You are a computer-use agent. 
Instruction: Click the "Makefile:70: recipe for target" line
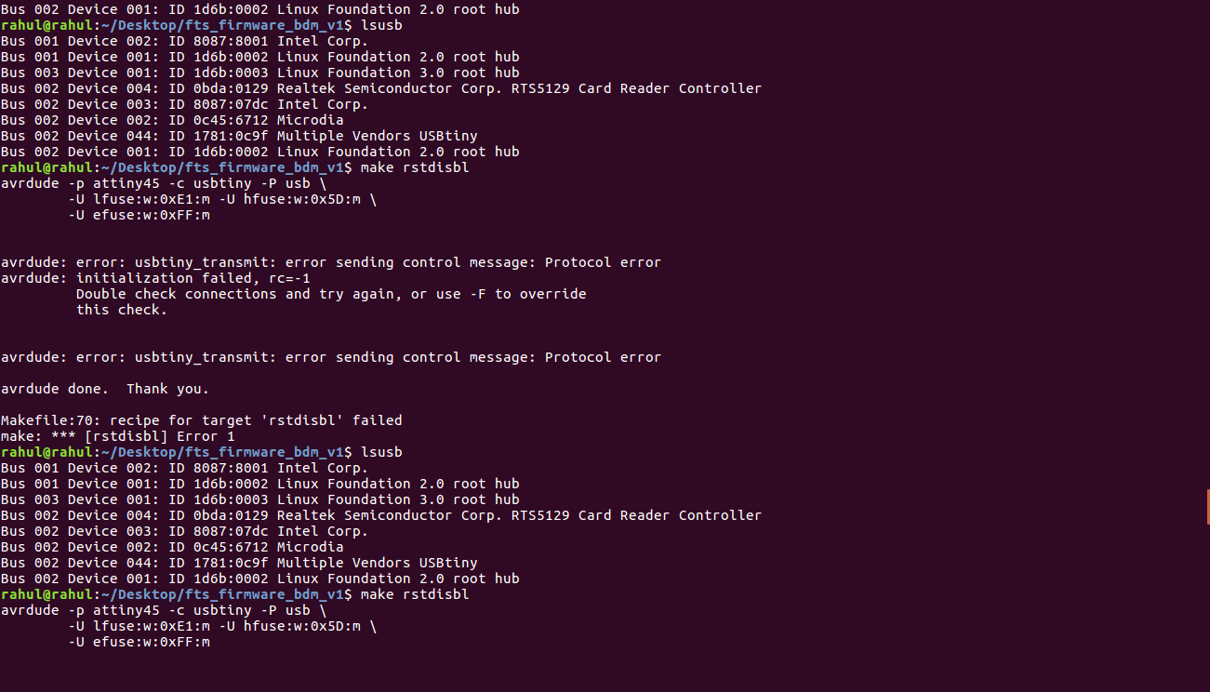click(x=202, y=420)
